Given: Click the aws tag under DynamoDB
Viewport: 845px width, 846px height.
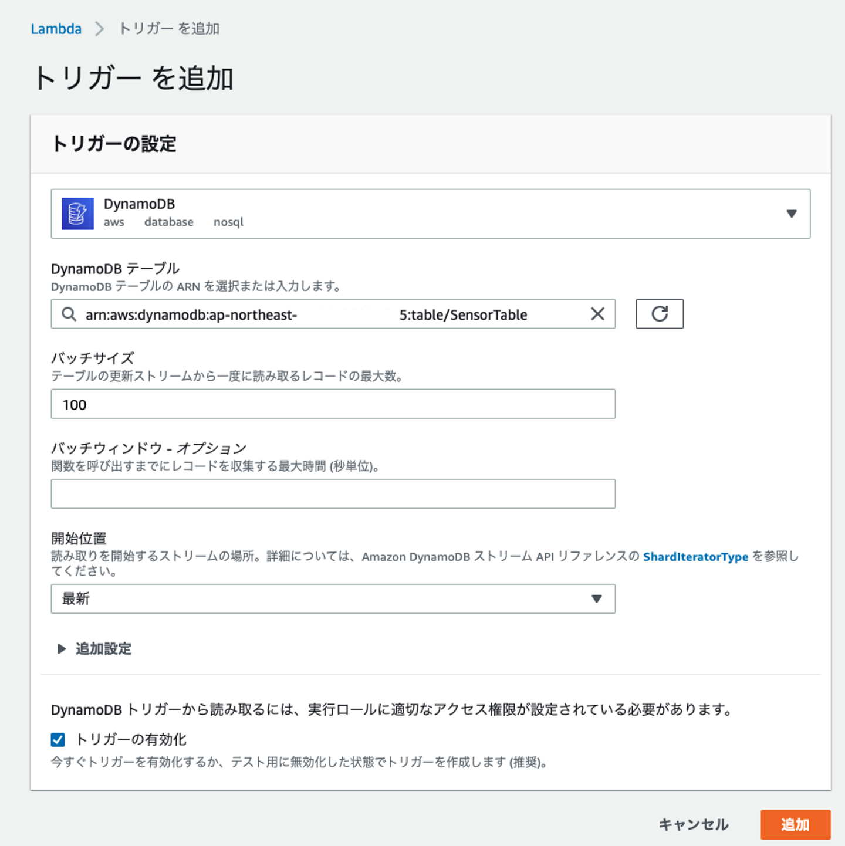Looking at the screenshot, I should [114, 222].
